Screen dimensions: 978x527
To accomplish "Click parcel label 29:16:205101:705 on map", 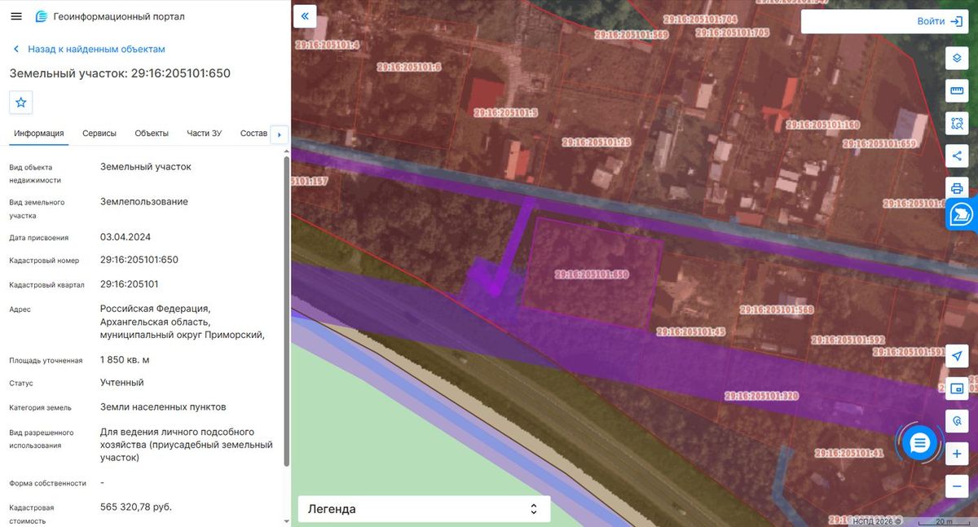I will 732,33.
